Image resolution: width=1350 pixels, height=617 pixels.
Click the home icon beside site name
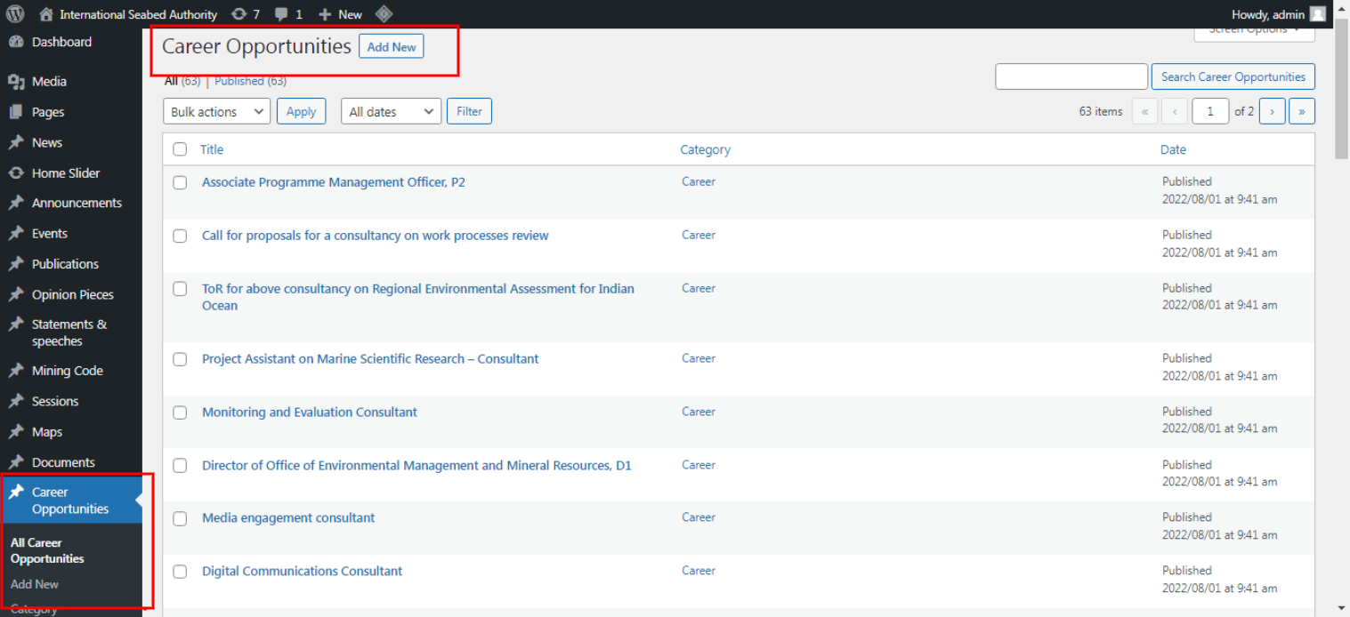(x=46, y=14)
